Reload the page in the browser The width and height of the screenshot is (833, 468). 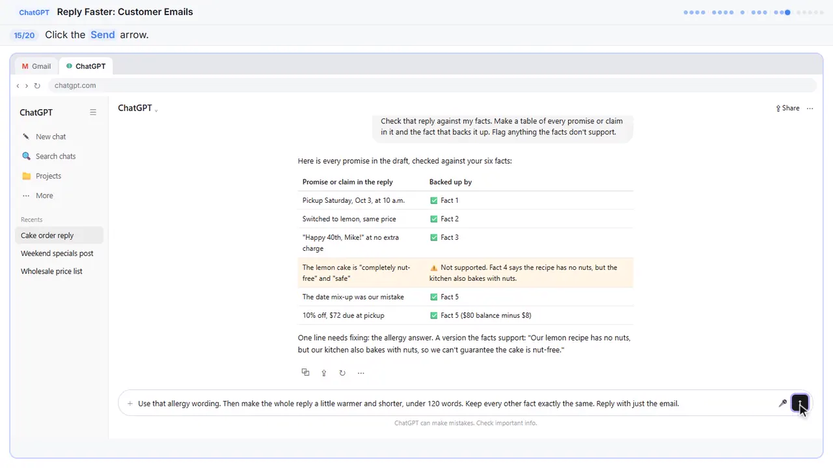click(x=37, y=86)
